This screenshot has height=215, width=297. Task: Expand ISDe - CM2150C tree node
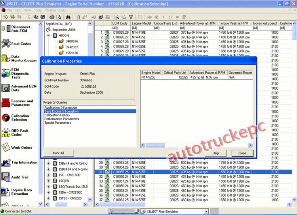(x=48, y=192)
